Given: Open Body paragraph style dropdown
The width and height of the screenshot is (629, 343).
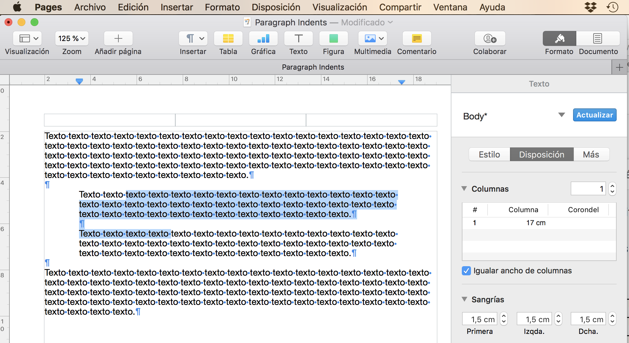Looking at the screenshot, I should pos(561,115).
